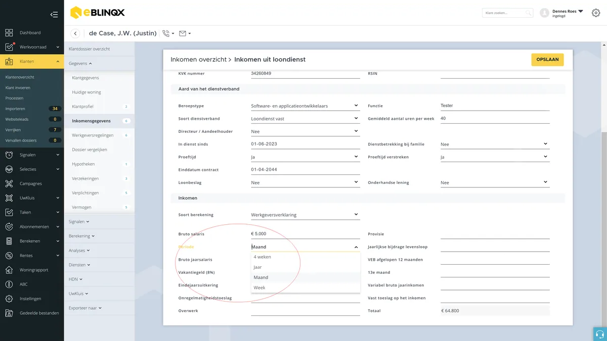
Task: Choose 'Week' from Periode options
Action: 306,288
